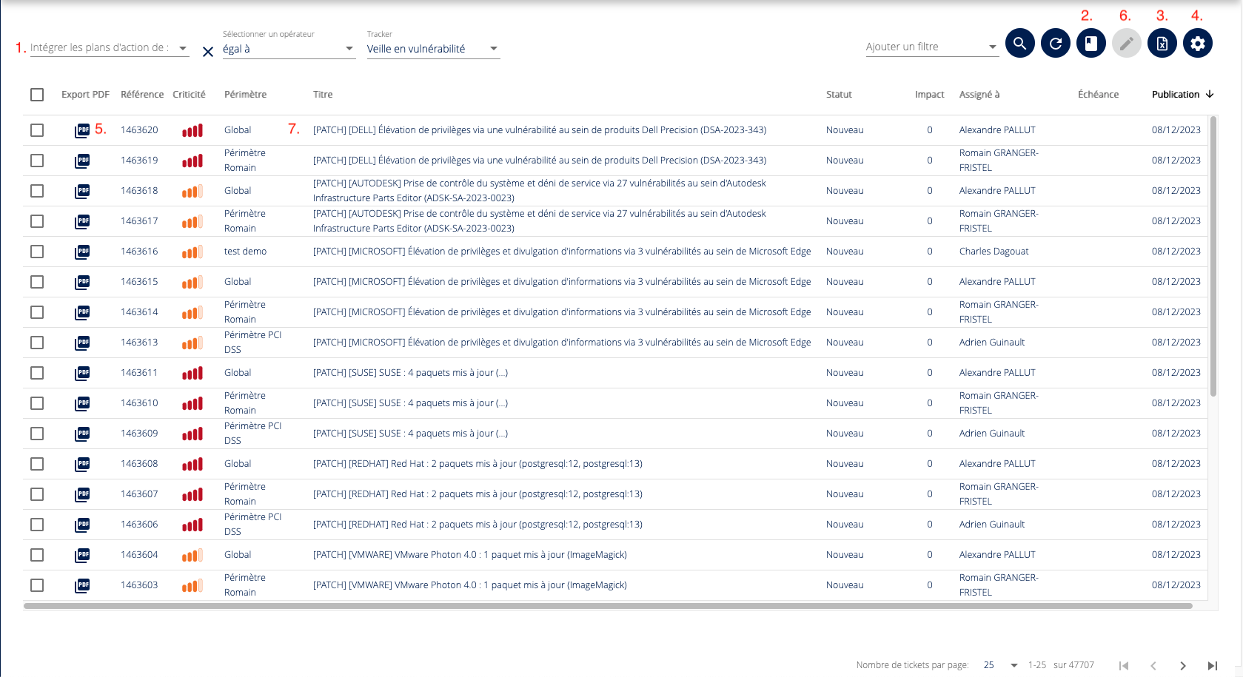Click the search magnifier button
Screen dimensions: 1243x677
pos(1019,44)
